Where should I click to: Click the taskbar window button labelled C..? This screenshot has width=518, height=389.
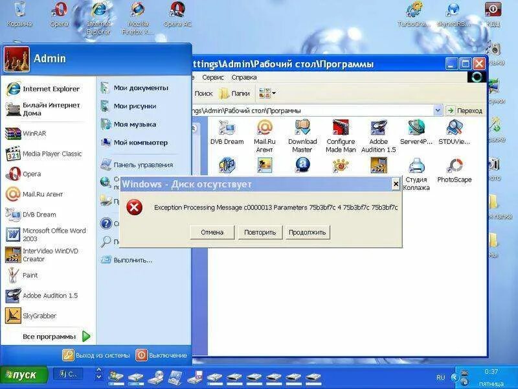coord(68,375)
